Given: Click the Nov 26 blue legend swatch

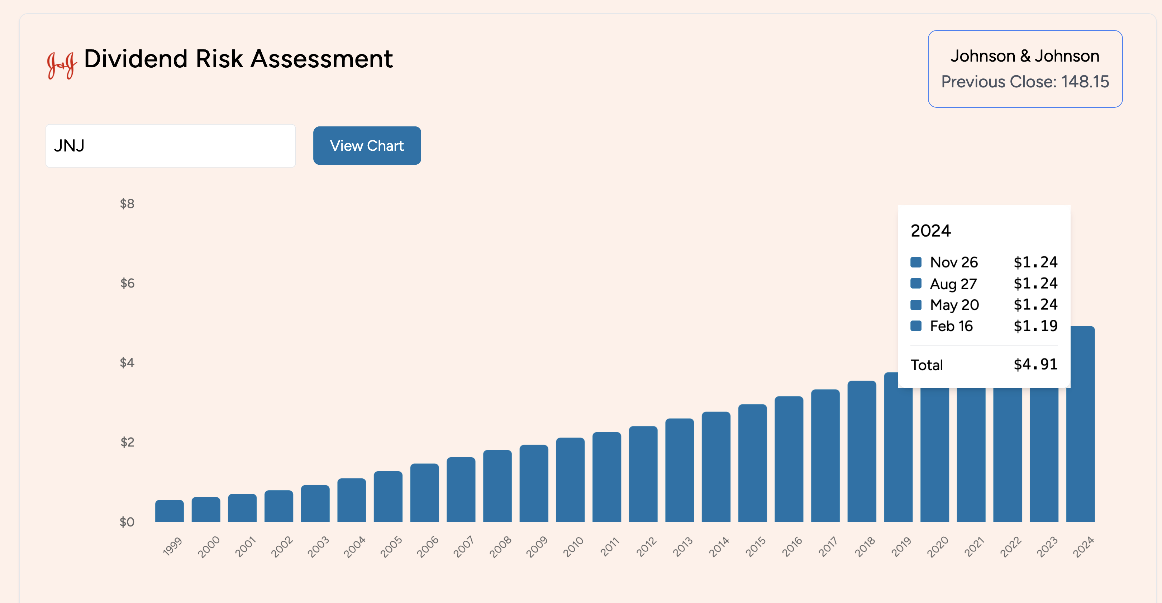Looking at the screenshot, I should (x=916, y=262).
